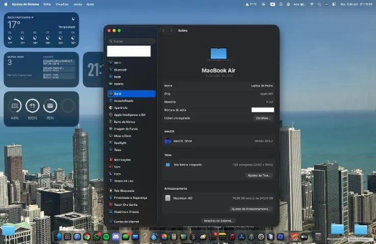The height and width of the screenshot is (244, 376).
Task: Click the battery indicator in menu bar
Action: (300, 4)
